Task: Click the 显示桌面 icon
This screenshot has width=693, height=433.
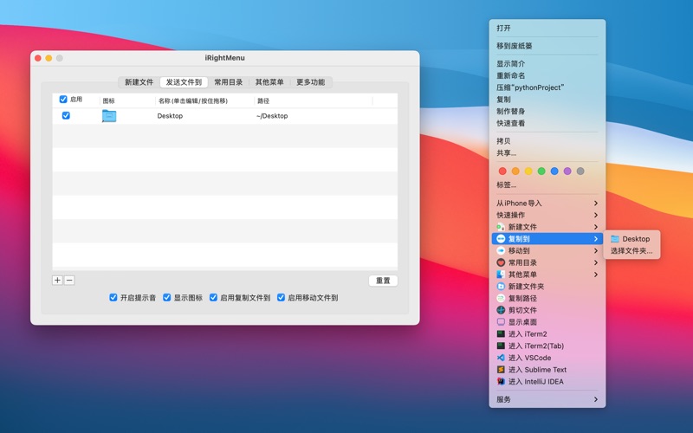Action: pyautogui.click(x=501, y=322)
